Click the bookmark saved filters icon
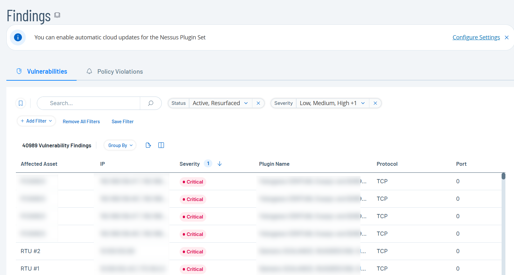The width and height of the screenshot is (514, 275). coord(21,103)
